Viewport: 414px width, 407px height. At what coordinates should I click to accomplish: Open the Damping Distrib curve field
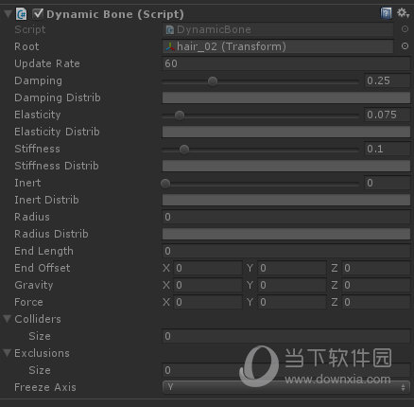(286, 97)
